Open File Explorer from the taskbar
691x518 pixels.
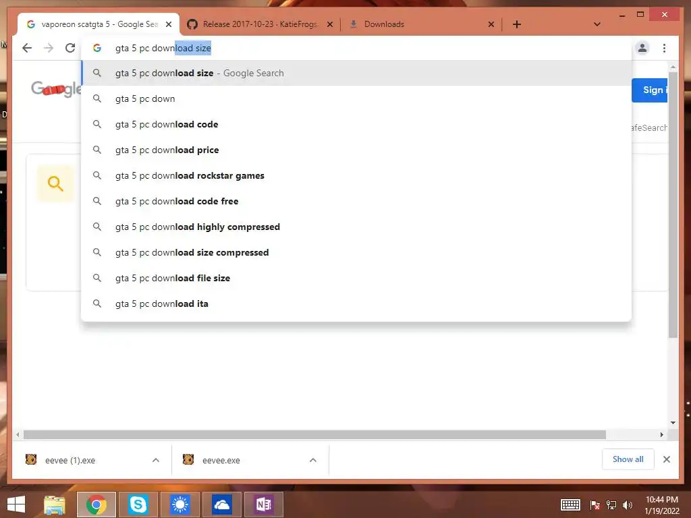55,505
